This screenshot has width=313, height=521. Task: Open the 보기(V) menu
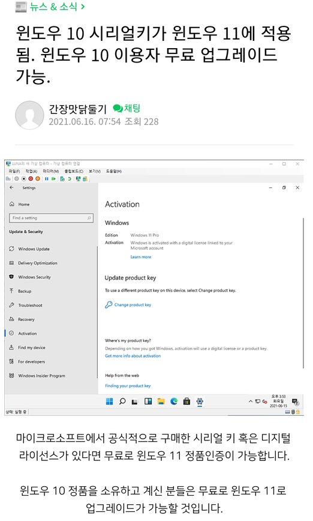tap(95, 171)
